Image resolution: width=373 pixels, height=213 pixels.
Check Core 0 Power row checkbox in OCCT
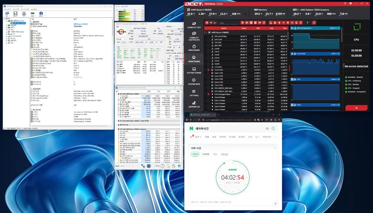coord(209,97)
